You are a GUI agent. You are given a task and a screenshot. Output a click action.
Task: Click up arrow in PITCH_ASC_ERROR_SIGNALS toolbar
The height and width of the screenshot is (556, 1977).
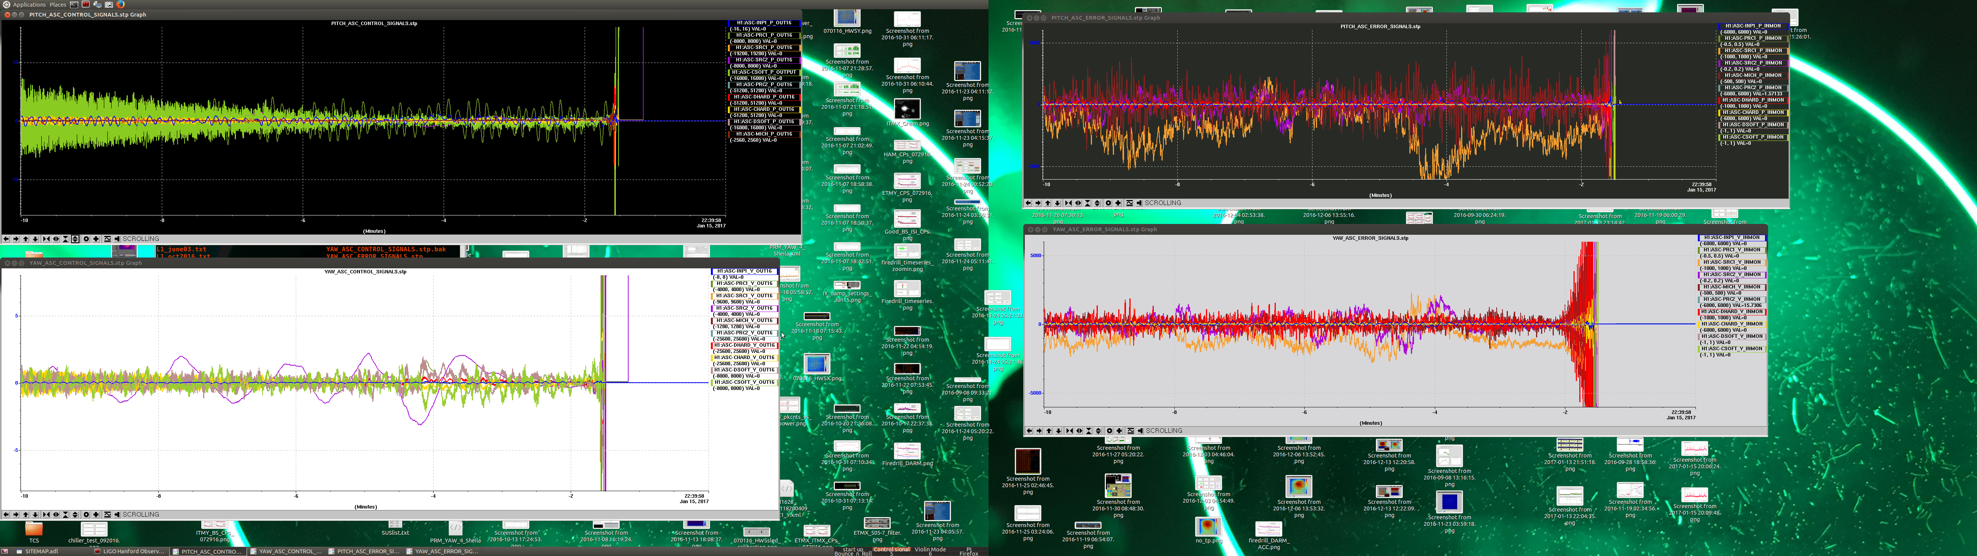point(1048,203)
